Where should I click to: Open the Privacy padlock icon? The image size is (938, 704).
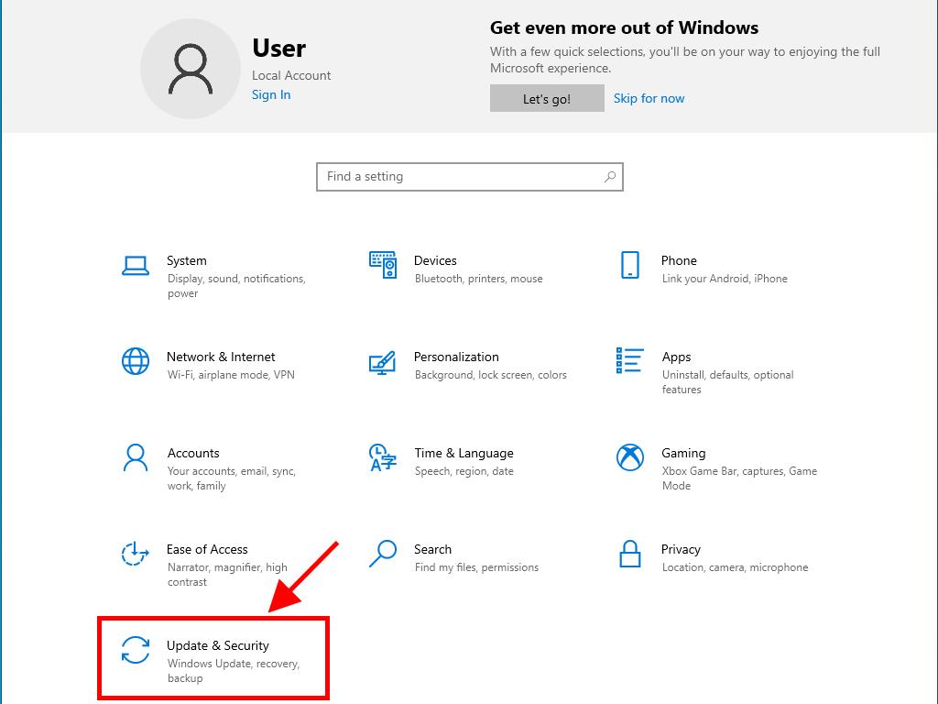point(630,554)
